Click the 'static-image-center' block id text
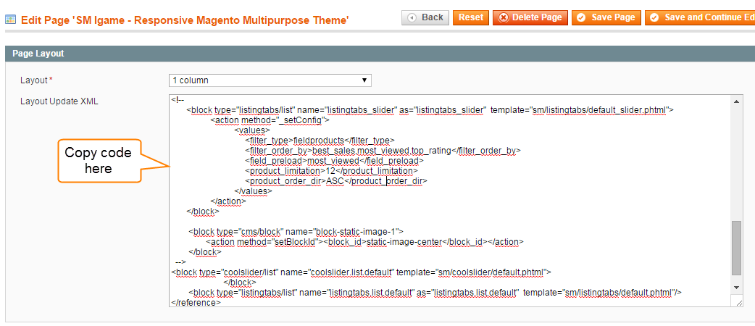 coord(404,242)
